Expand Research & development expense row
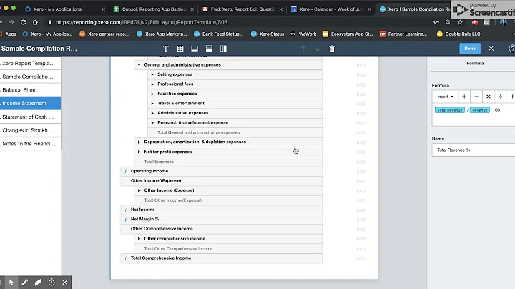515x289 pixels. 152,122
